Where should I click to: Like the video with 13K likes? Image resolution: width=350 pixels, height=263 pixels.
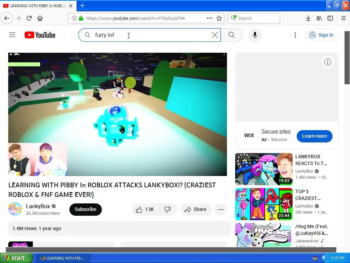[145, 209]
